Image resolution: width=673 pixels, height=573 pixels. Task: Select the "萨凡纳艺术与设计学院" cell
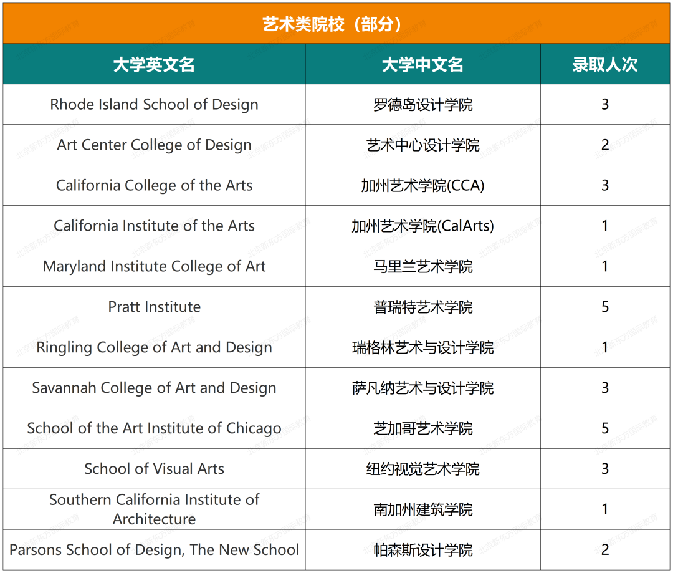click(422, 387)
